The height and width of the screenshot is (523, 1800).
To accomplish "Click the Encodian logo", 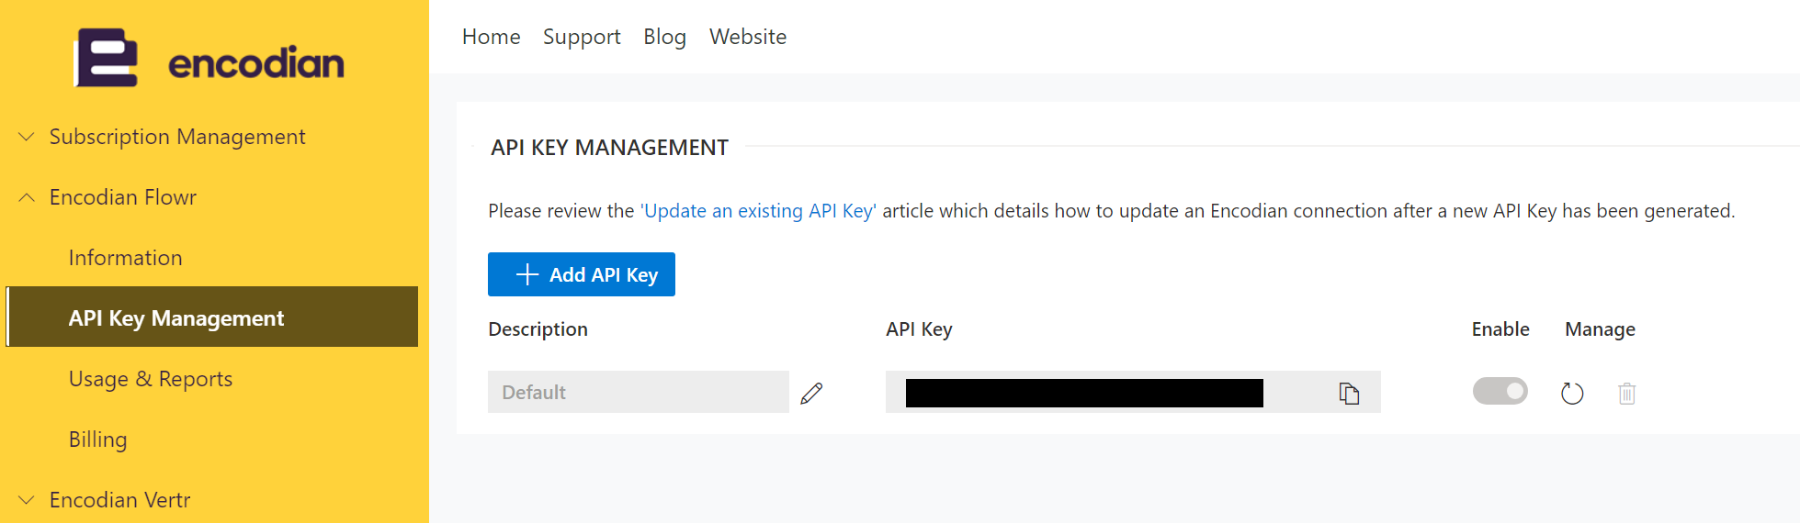I will click(x=209, y=59).
